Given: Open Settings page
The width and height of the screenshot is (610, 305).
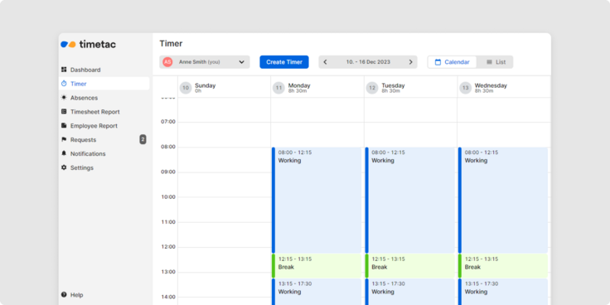Looking at the screenshot, I should coord(104,167).
